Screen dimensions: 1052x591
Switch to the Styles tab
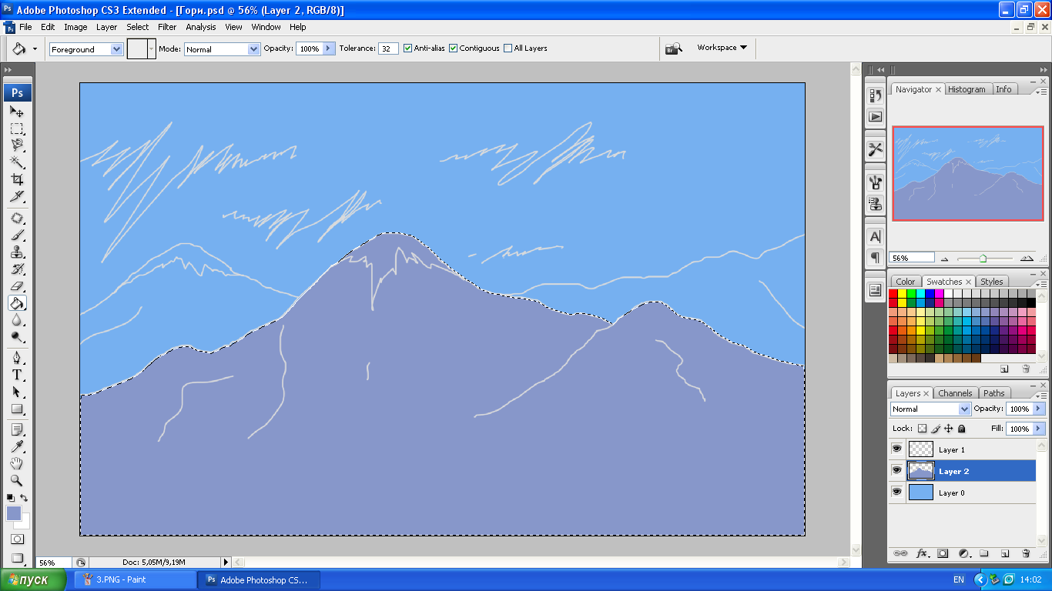click(x=992, y=282)
